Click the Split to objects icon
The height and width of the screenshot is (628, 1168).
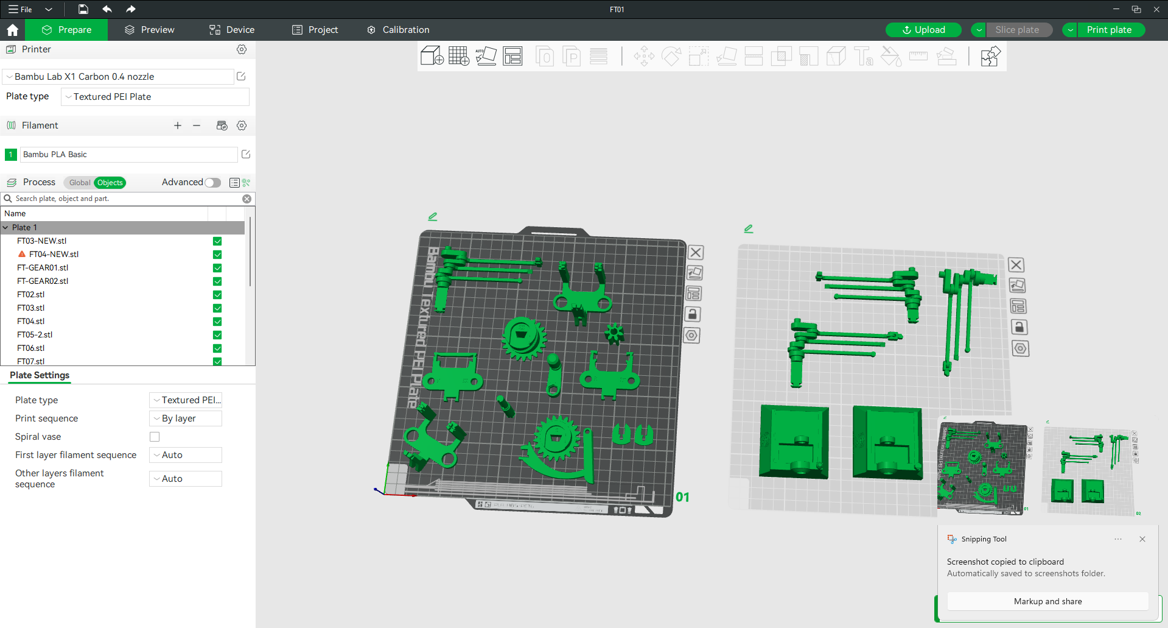coord(545,56)
